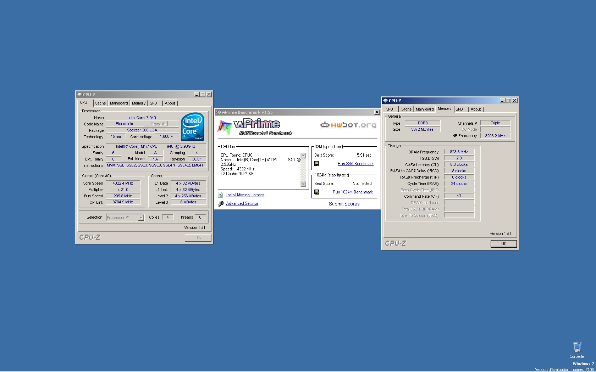Click the memory Size value 3072 MBytes

point(423,129)
